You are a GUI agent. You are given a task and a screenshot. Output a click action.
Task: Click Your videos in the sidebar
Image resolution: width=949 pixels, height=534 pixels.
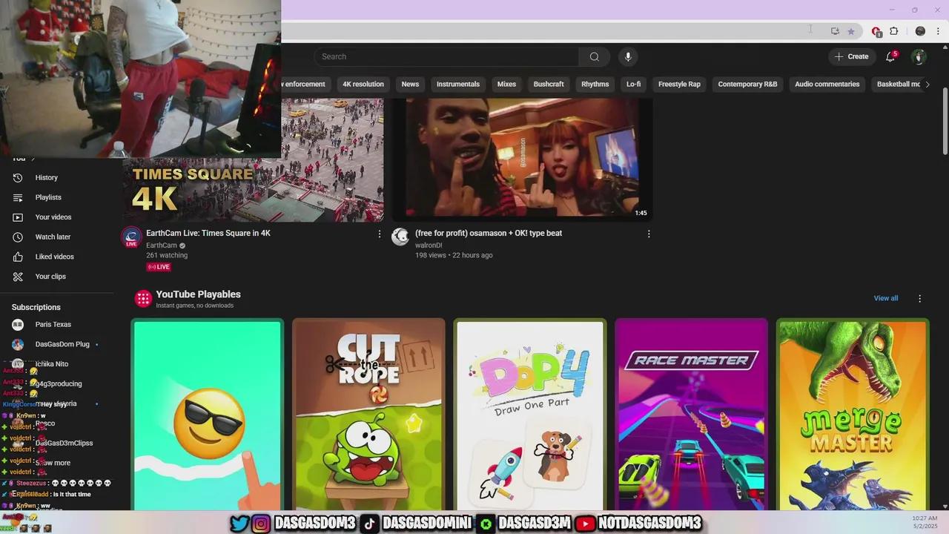[53, 217]
